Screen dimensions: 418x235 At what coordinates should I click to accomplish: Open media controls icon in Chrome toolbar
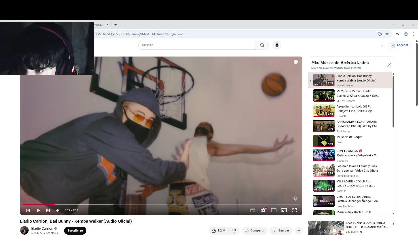click(398, 34)
